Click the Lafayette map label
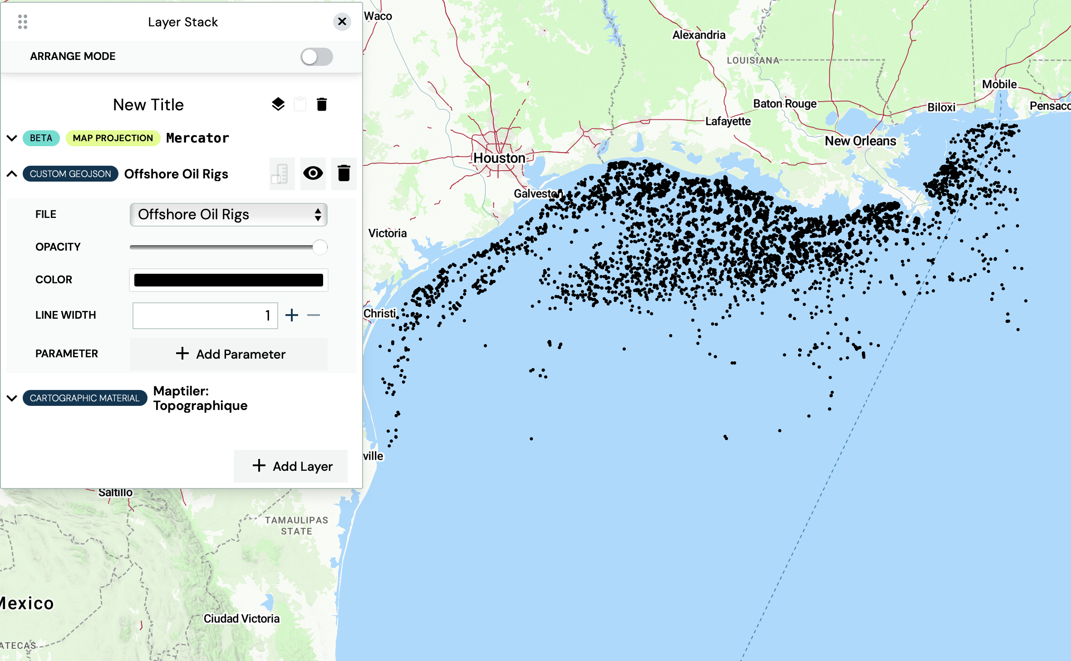Image resolution: width=1071 pixels, height=661 pixels. click(x=728, y=121)
